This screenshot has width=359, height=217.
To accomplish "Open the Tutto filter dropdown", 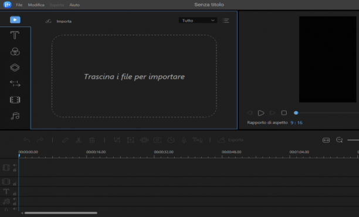I will 198,21.
